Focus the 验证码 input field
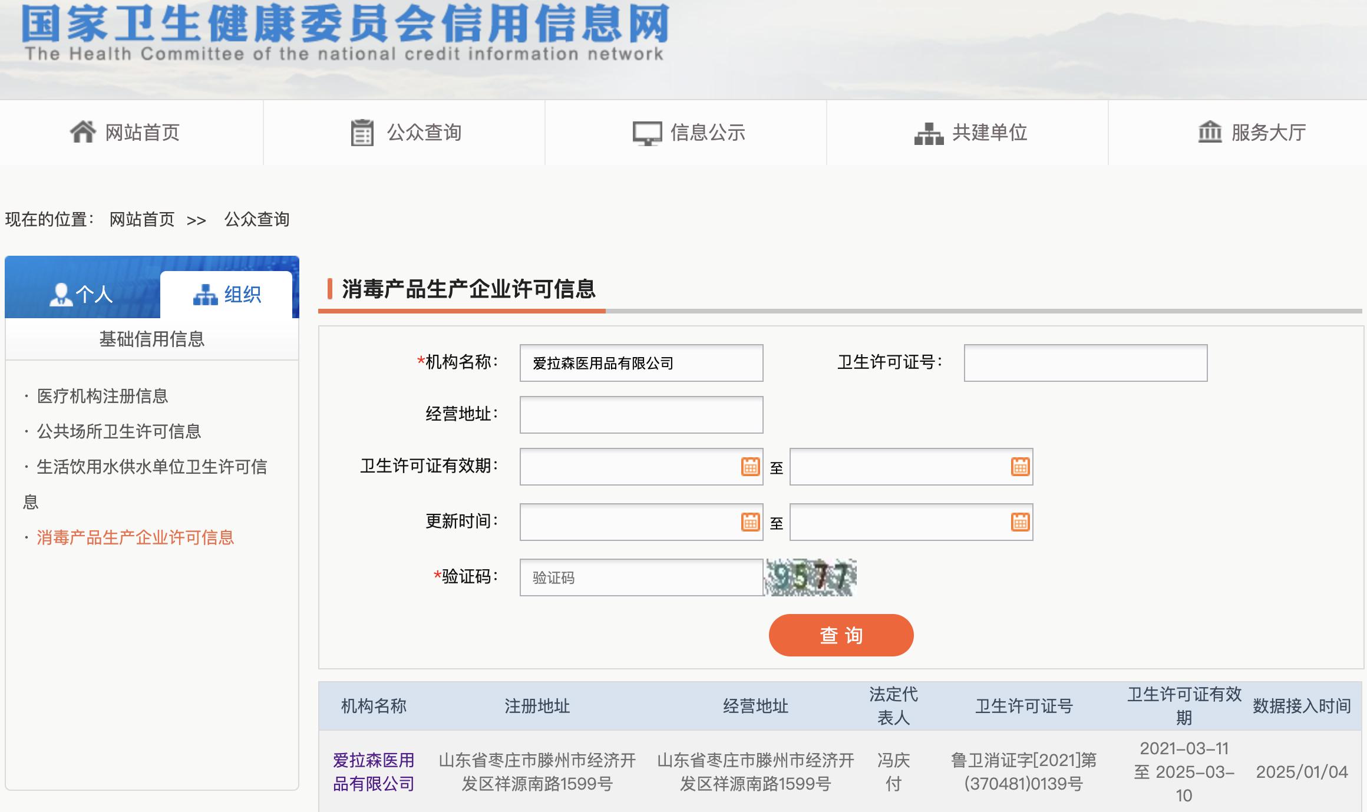 (641, 577)
